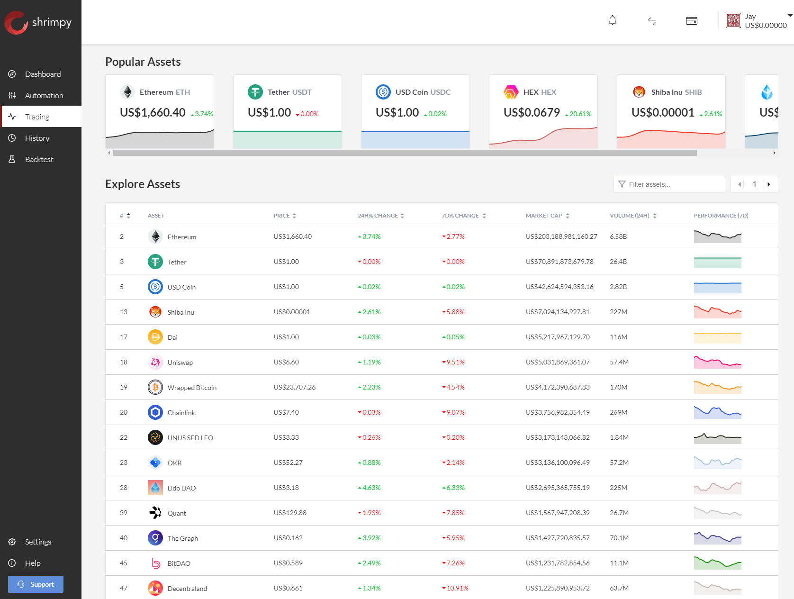Open the Ethereum asset name link in table
This screenshot has height=599, width=794.
182,237
